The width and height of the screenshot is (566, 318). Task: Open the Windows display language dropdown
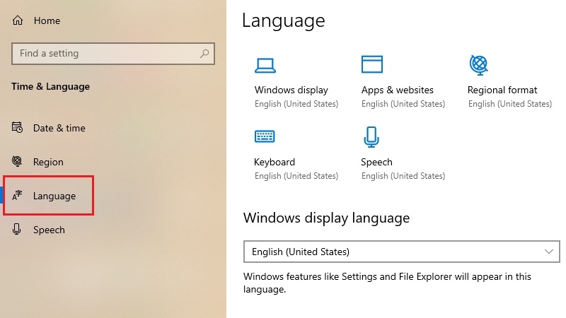point(396,252)
